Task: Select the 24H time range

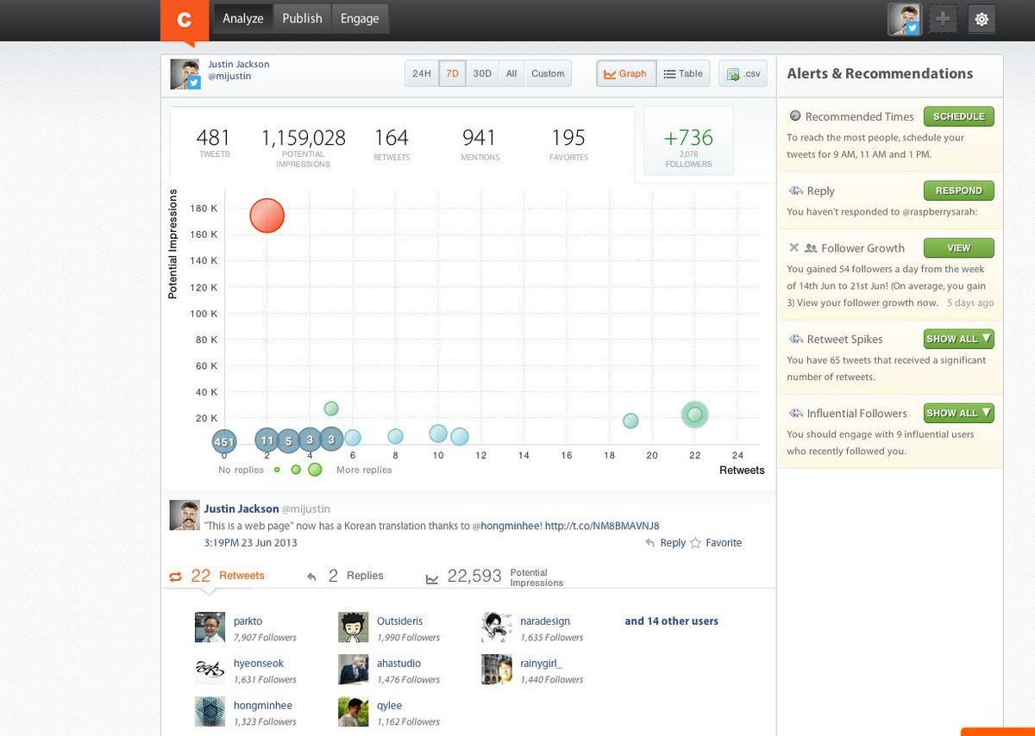Action: [x=421, y=74]
